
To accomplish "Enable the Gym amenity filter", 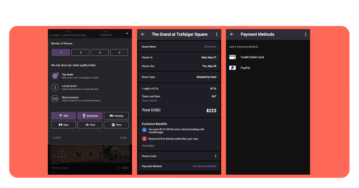I will click(x=64, y=125).
